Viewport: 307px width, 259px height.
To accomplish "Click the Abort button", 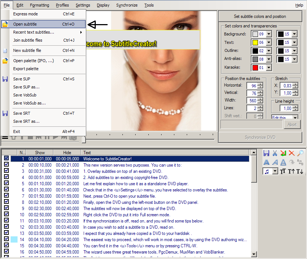I will point(292,125).
